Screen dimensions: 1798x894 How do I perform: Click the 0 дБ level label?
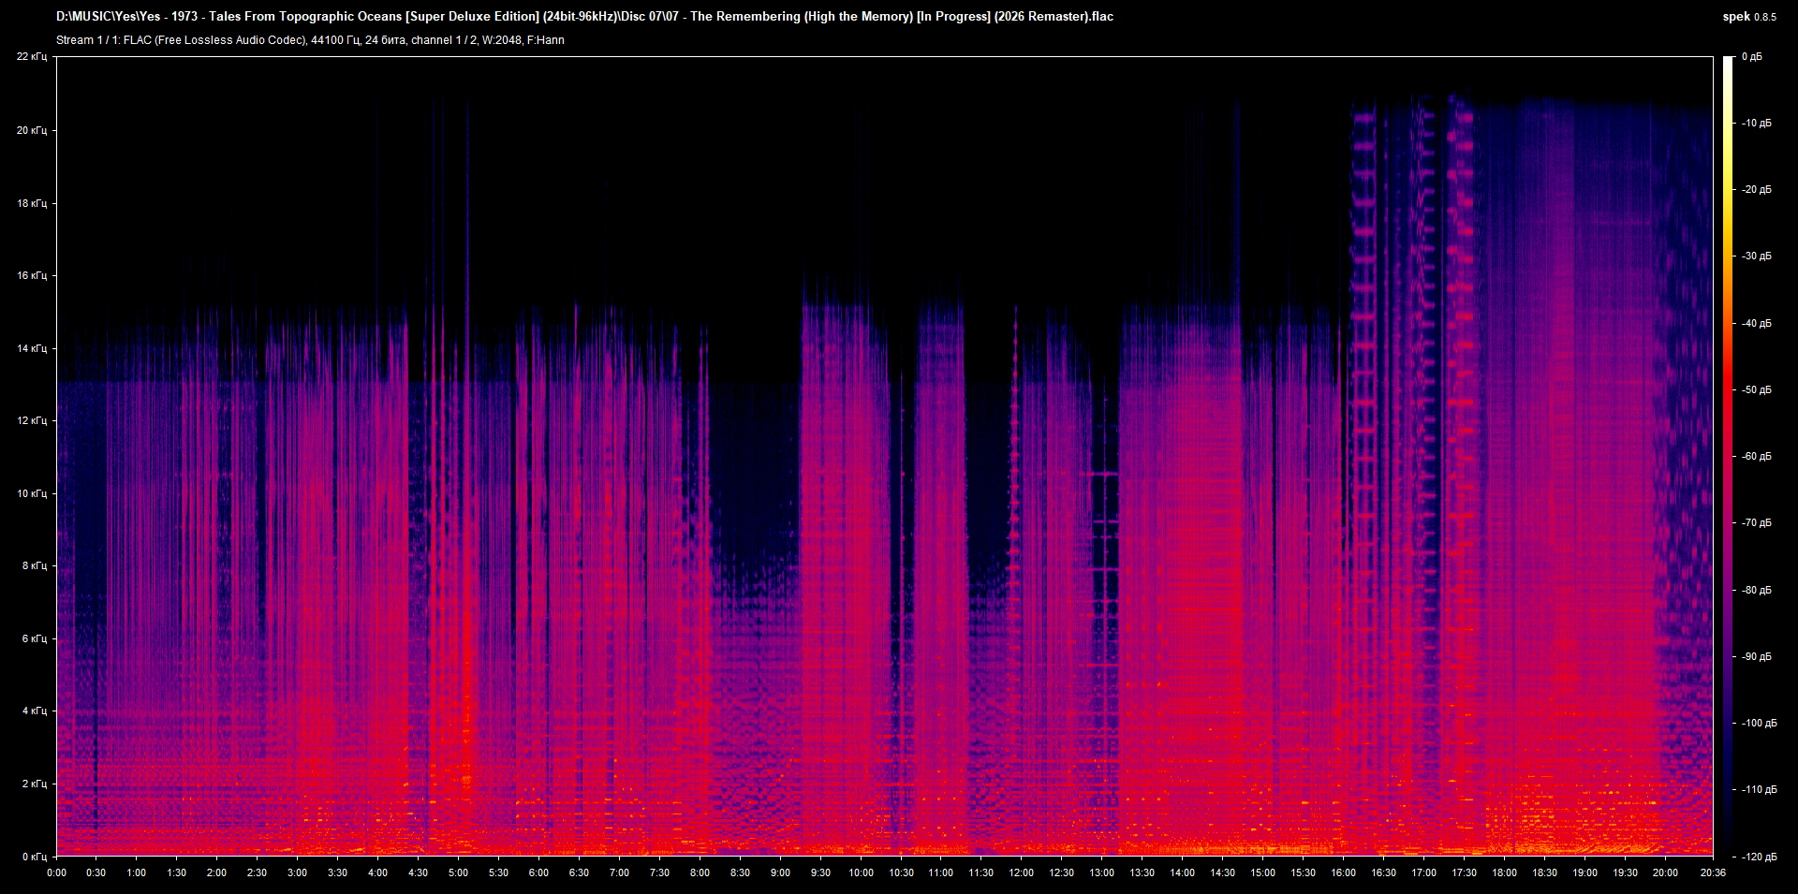point(1752,57)
